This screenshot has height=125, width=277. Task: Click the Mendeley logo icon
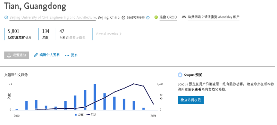click(x=184, y=17)
